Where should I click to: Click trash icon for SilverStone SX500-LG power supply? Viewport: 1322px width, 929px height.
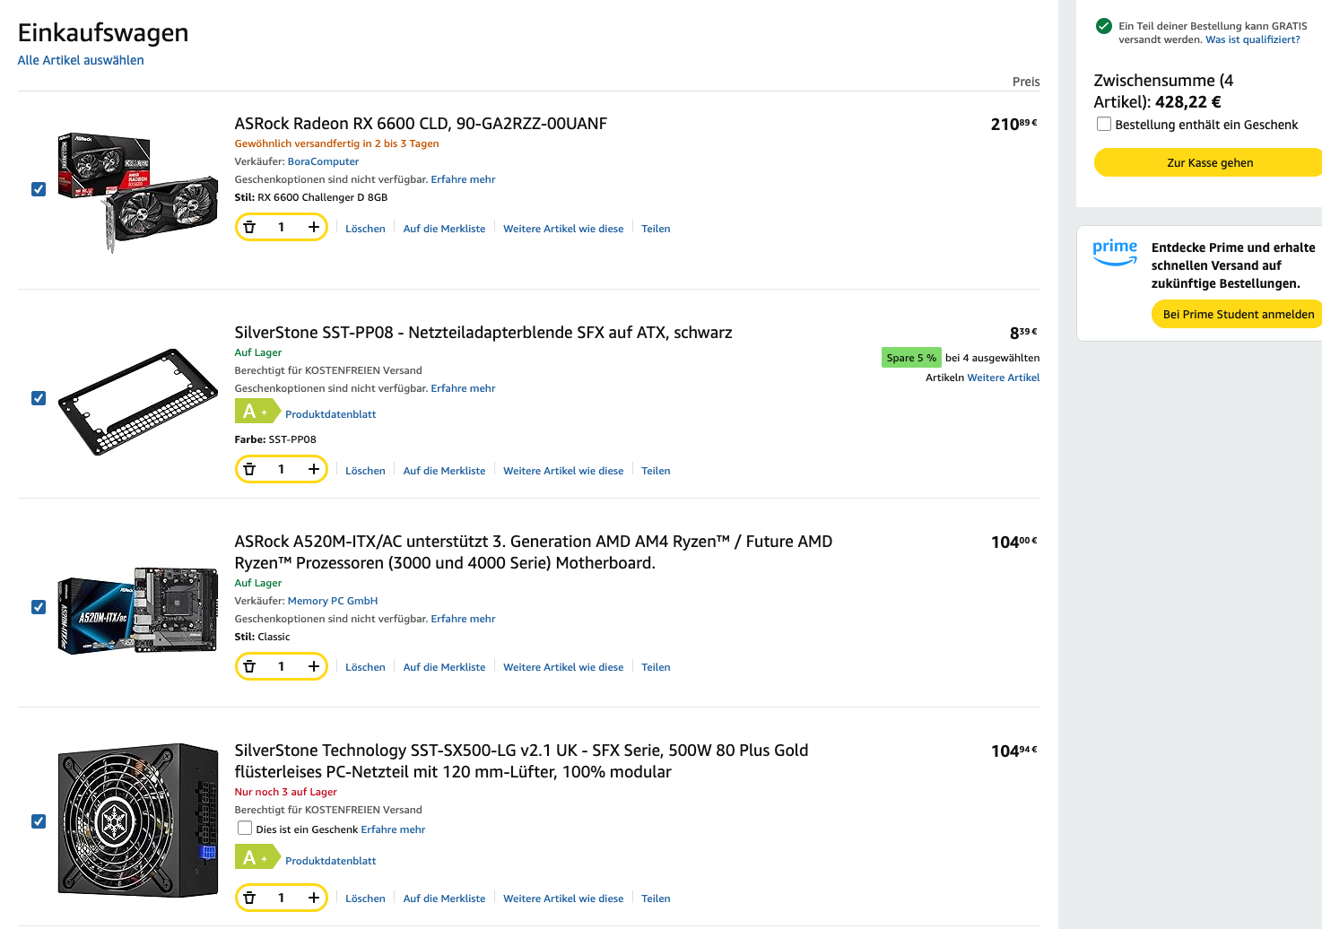tap(250, 898)
